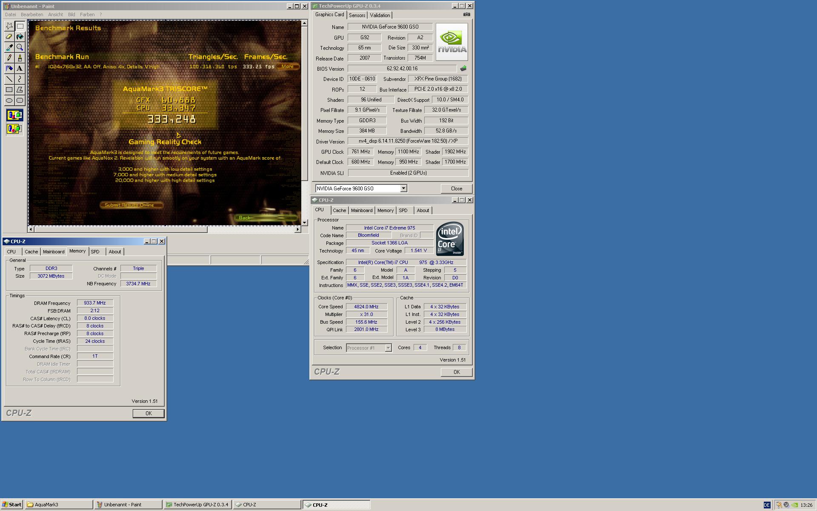
Task: Open the Processor #1 selection dropdown
Action: (388, 348)
